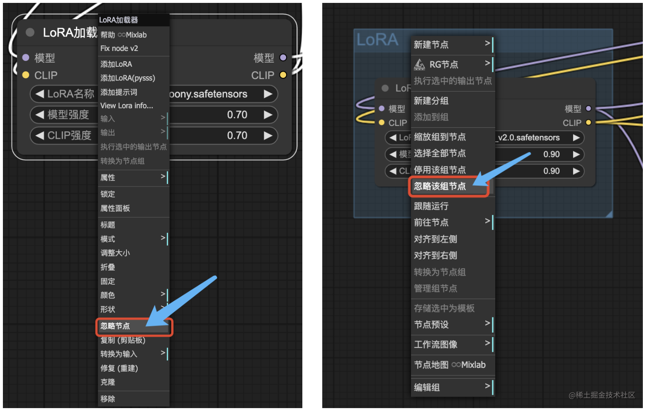Choose 新建分组 in the group menu
The height and width of the screenshot is (411, 647).
pos(453,101)
